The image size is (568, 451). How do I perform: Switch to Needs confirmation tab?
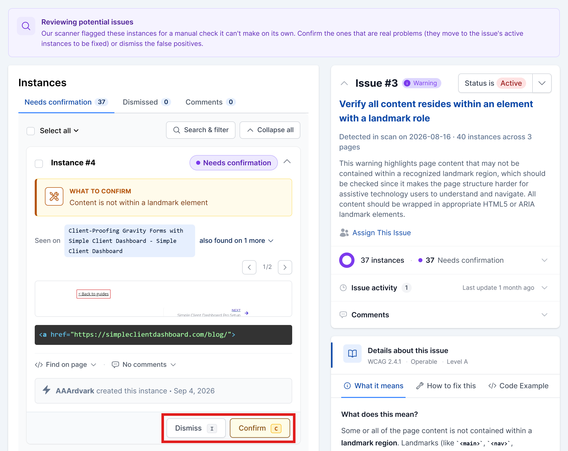(66, 102)
